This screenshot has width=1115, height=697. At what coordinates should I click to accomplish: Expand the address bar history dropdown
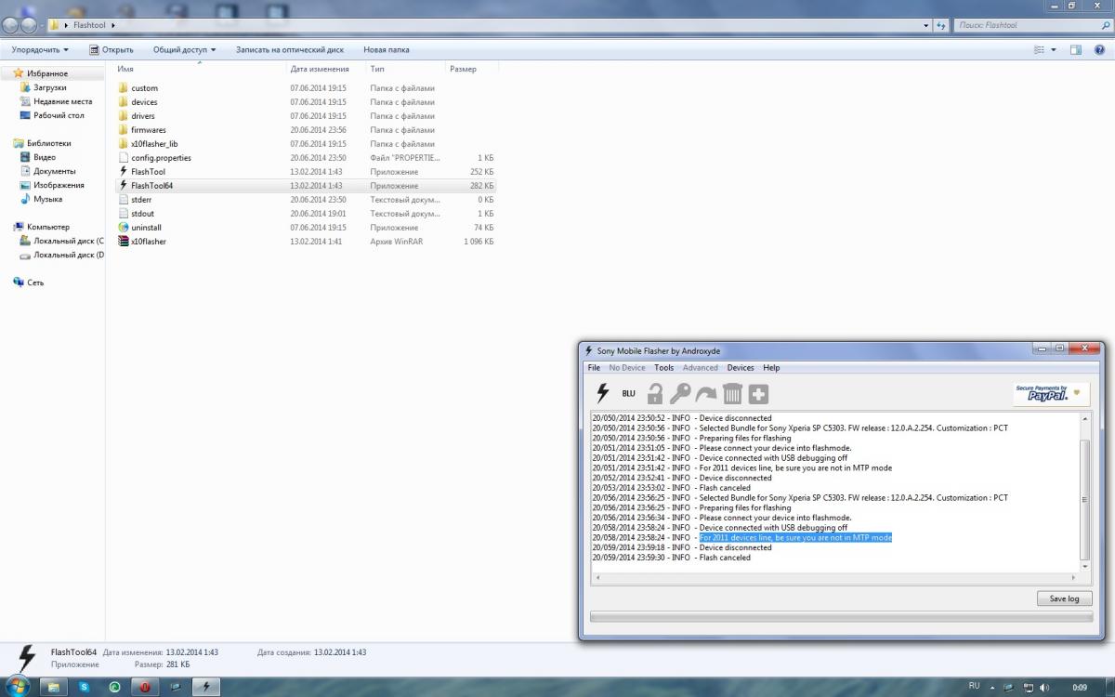(x=927, y=25)
